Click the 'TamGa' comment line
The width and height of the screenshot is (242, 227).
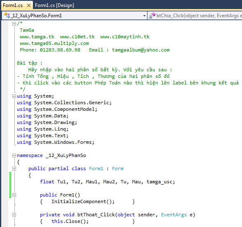pos(27,30)
